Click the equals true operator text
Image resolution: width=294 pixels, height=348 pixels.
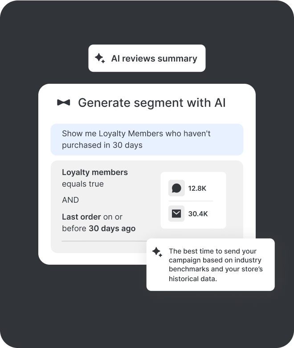pyautogui.click(x=83, y=184)
